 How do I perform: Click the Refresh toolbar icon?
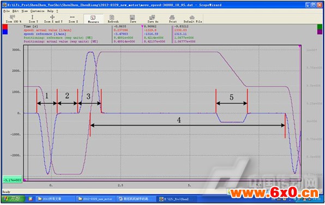pyautogui.click(x=113, y=19)
